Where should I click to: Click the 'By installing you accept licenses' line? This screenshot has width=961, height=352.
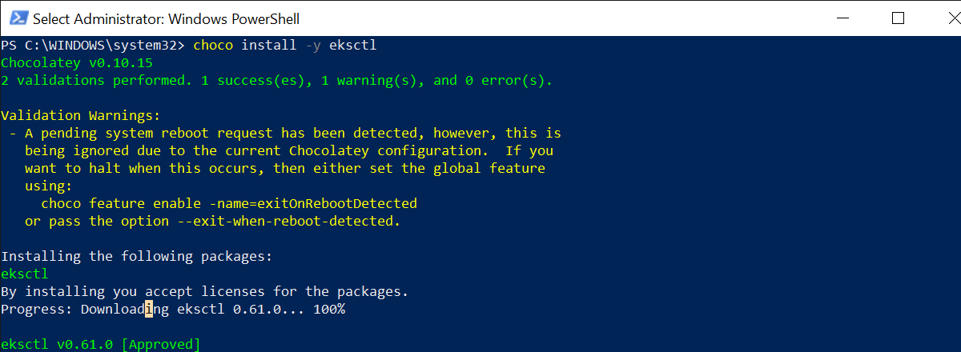(x=205, y=291)
